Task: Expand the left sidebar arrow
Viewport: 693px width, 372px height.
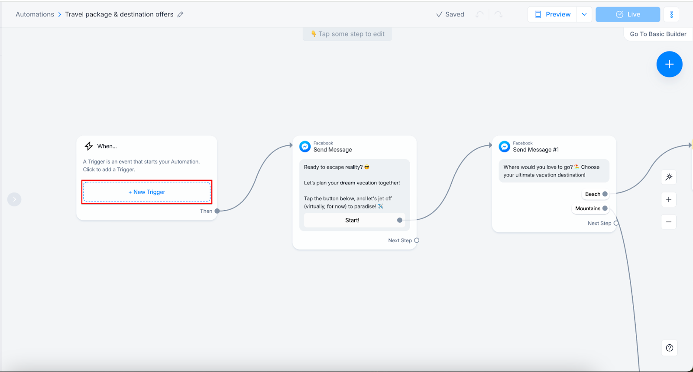Action: click(x=14, y=199)
